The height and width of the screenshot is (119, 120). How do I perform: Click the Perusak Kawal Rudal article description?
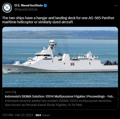pos(58,103)
